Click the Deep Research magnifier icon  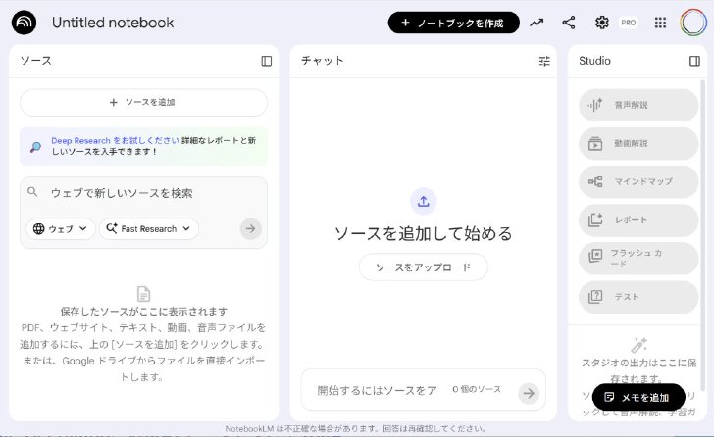[35, 146]
